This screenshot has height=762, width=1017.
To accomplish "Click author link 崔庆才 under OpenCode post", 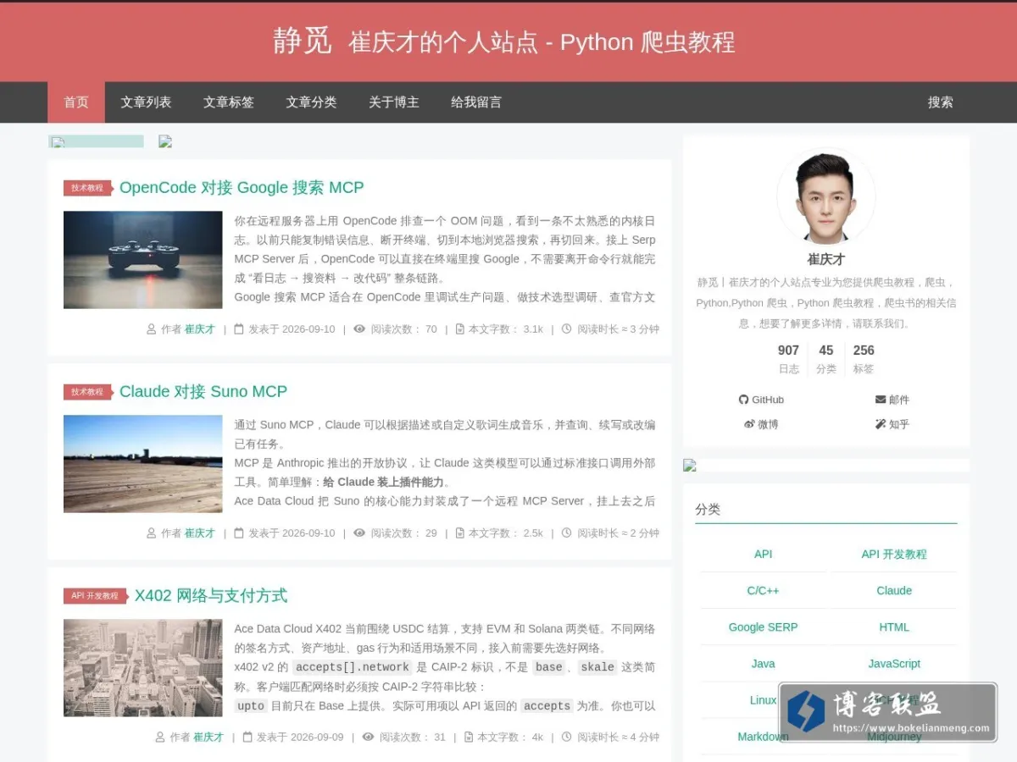I will 200,329.
